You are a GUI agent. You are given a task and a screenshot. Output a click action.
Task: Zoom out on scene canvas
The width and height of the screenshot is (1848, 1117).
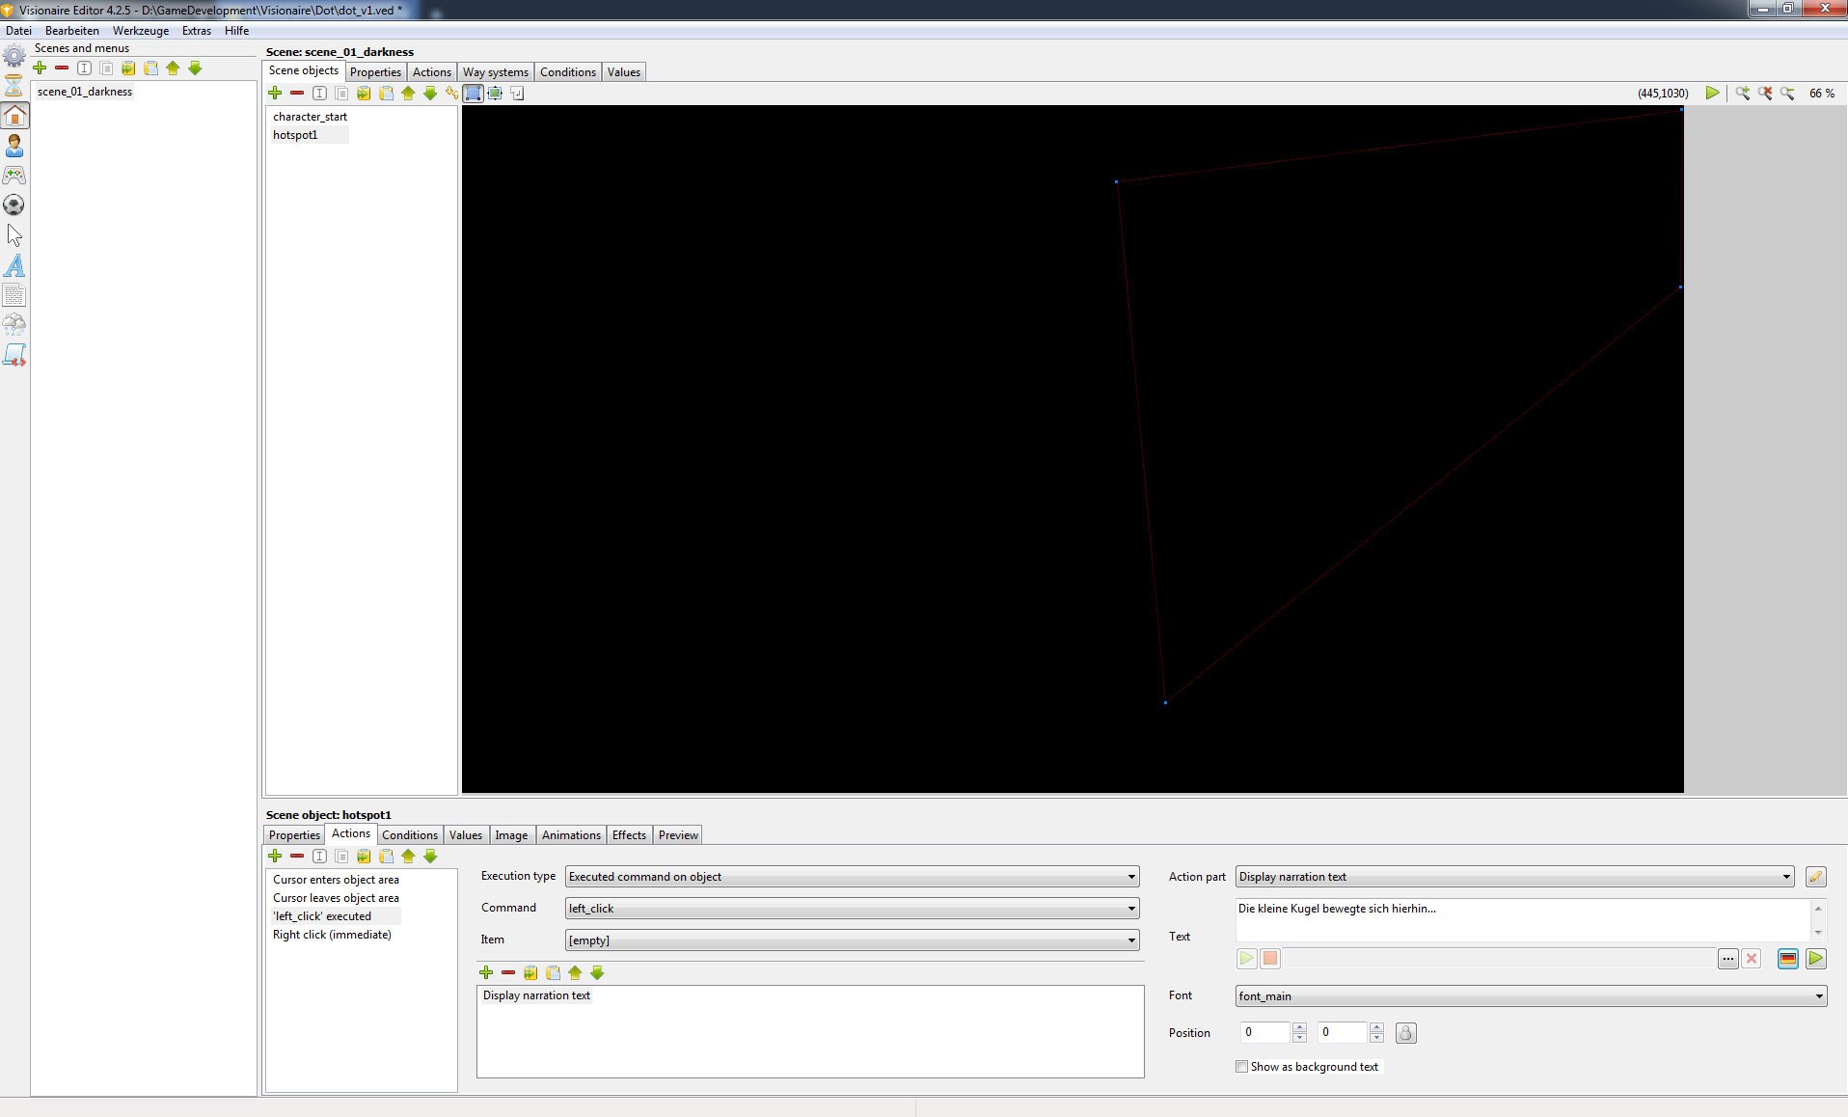[1787, 93]
